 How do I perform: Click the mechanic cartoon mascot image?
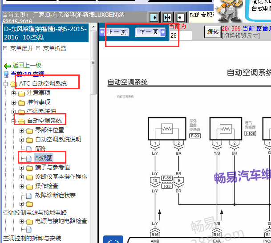[x=228, y=11]
